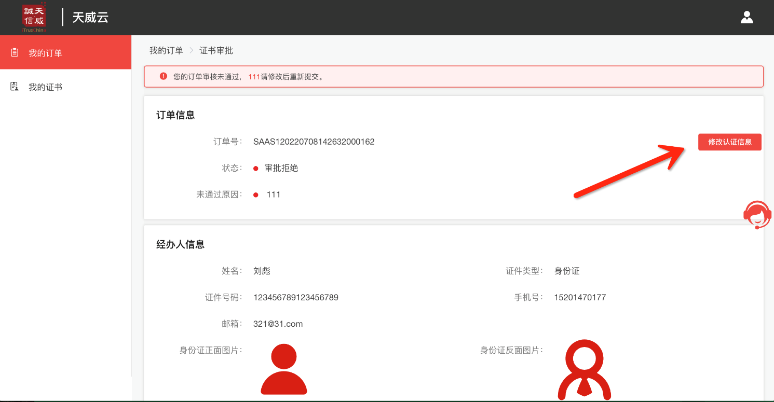Click the 天威云 title in header
Image resolution: width=774 pixels, height=402 pixels.
point(90,17)
